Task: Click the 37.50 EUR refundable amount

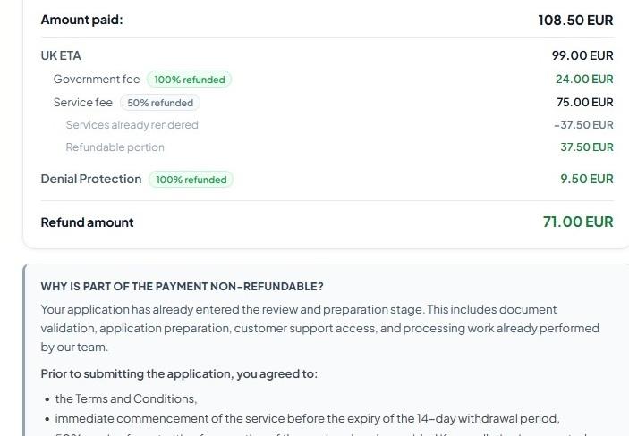Action: [x=587, y=147]
